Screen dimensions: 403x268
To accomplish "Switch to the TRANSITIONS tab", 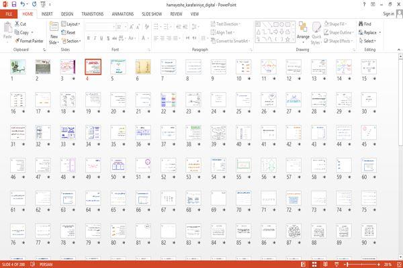I will 93,14.
